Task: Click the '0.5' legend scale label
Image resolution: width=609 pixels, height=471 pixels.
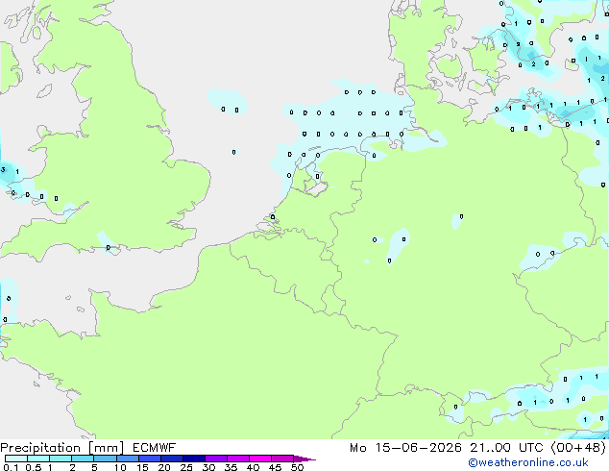Action: click(x=33, y=467)
